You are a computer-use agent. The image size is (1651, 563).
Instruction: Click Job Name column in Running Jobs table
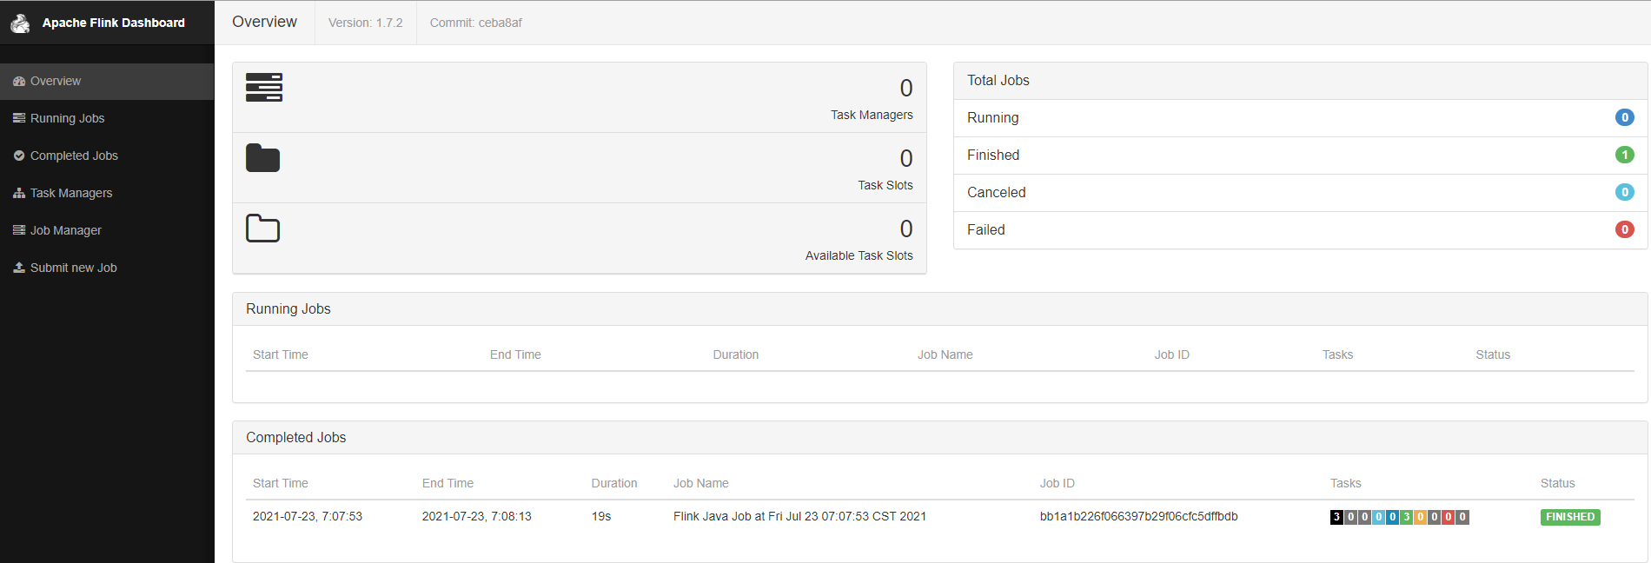pos(945,354)
